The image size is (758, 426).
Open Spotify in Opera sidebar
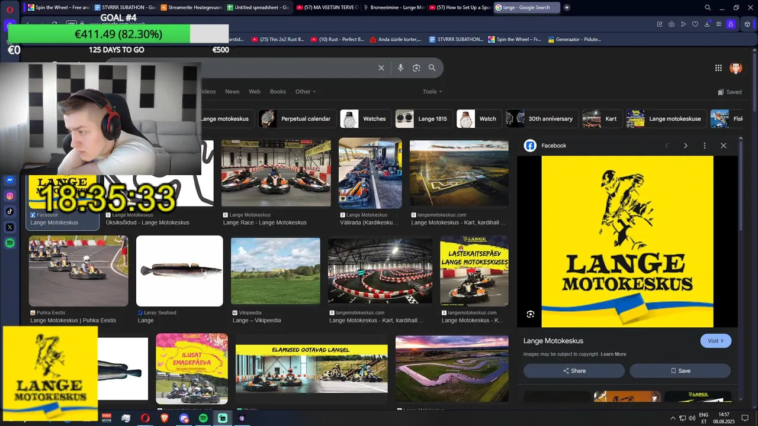[x=10, y=243]
